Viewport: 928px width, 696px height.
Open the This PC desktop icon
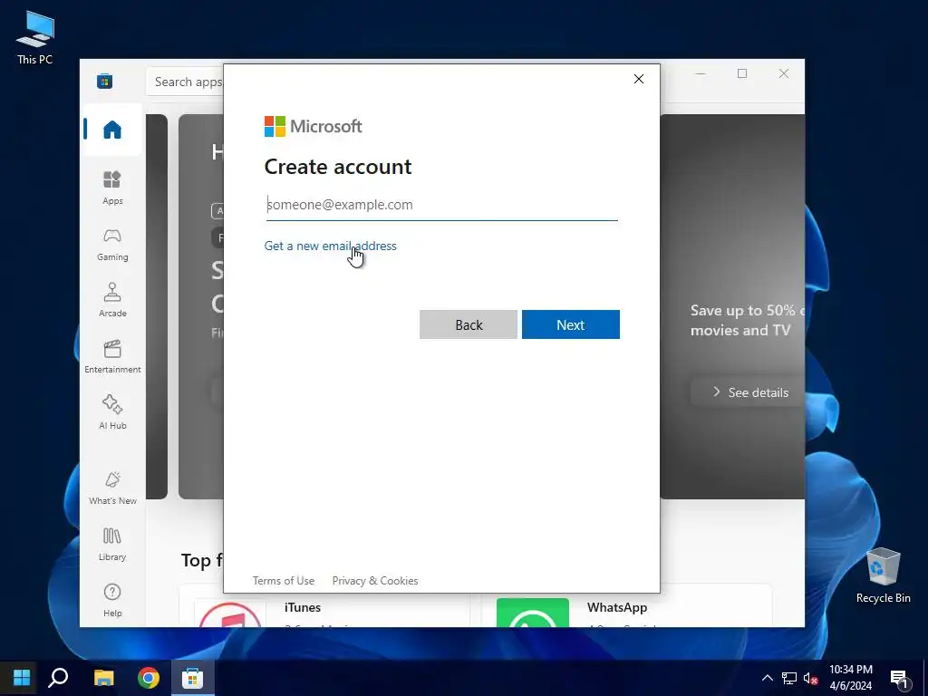pos(35,38)
